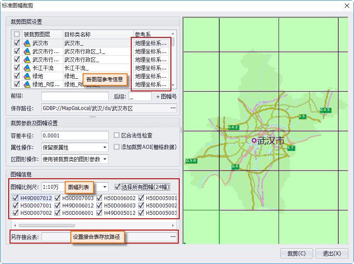This screenshot has width=354, height=264.
Task: Close the 标准图幅裁剪 dialog
Action: (x=347, y=6)
